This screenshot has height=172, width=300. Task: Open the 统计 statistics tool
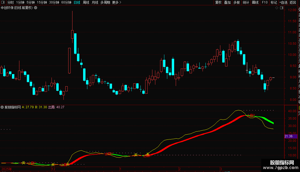click(x=246, y=2)
